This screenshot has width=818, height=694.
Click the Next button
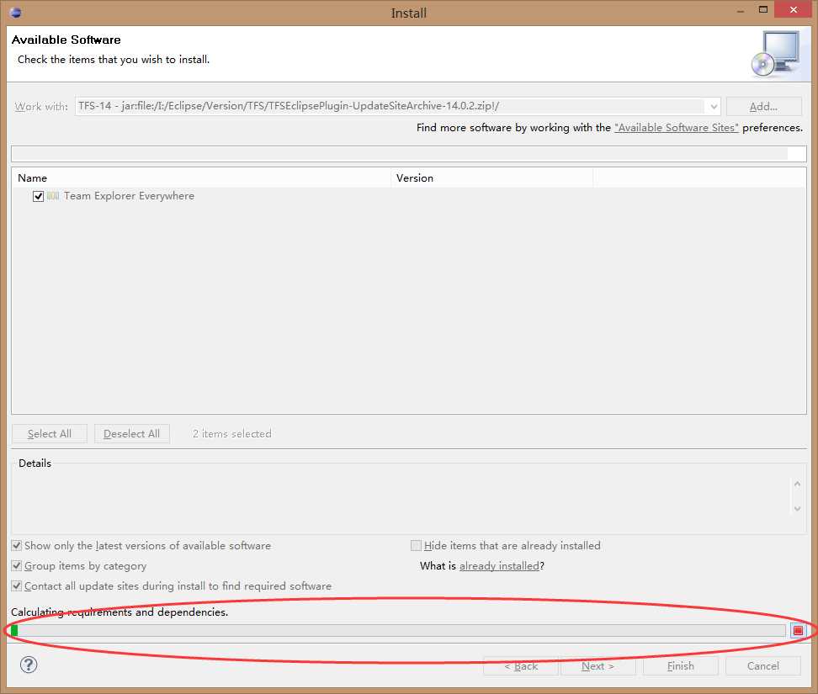[598, 666]
